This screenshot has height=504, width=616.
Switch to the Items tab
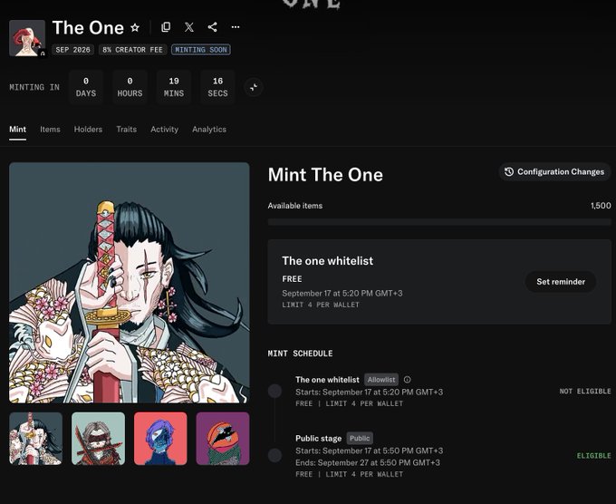coord(50,130)
